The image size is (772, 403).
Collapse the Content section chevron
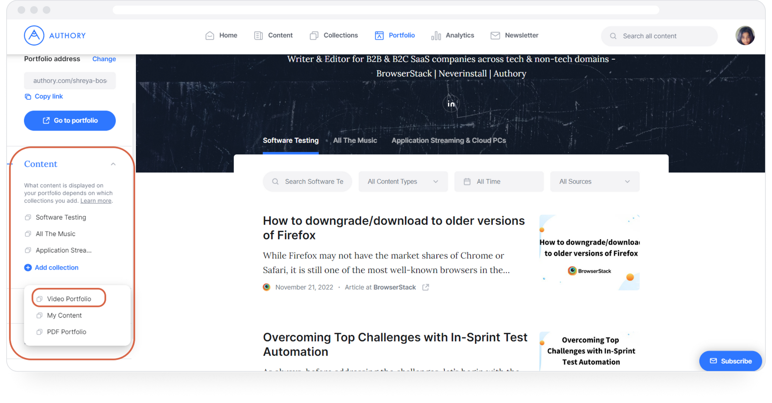113,164
